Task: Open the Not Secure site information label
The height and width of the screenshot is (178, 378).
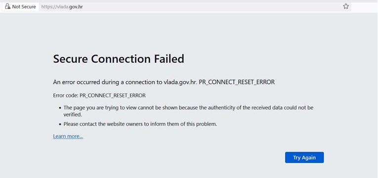Action: click(20, 7)
